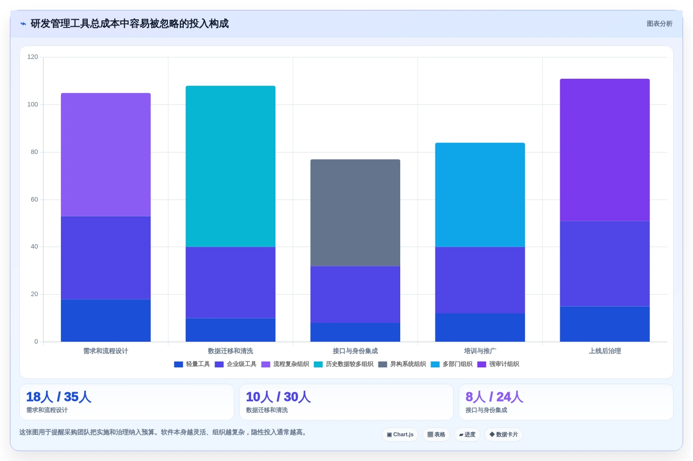
Task: Click the gray 异构系统组织 bar segment
Action: tap(355, 212)
